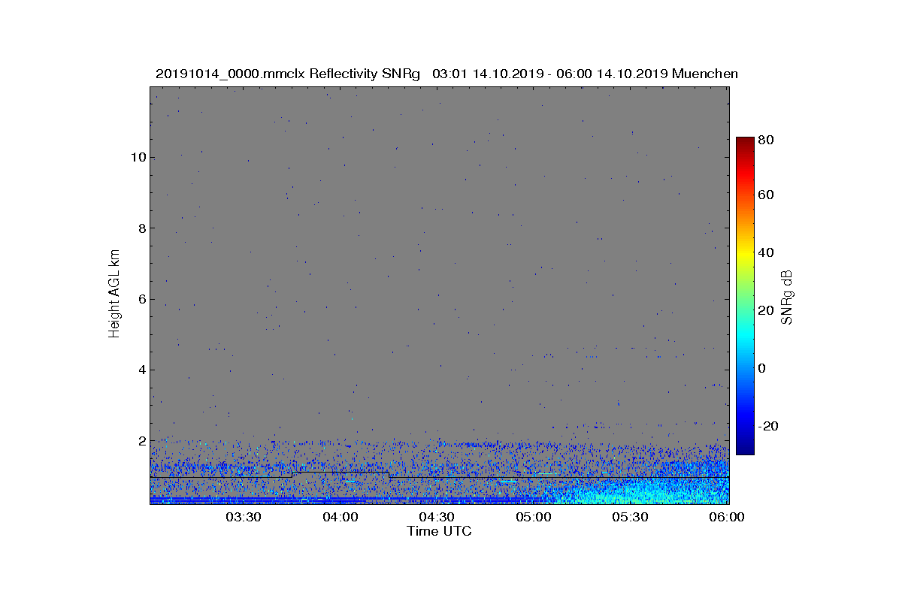Click the 04:30 time tick label
Image resolution: width=902 pixels, height=601 pixels.
point(437,517)
